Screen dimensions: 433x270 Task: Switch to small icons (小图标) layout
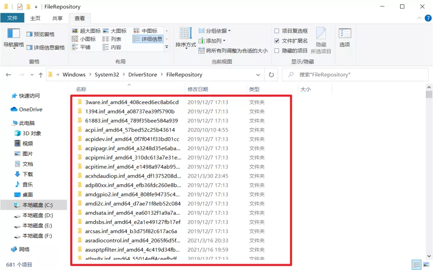pyautogui.click(x=84, y=39)
